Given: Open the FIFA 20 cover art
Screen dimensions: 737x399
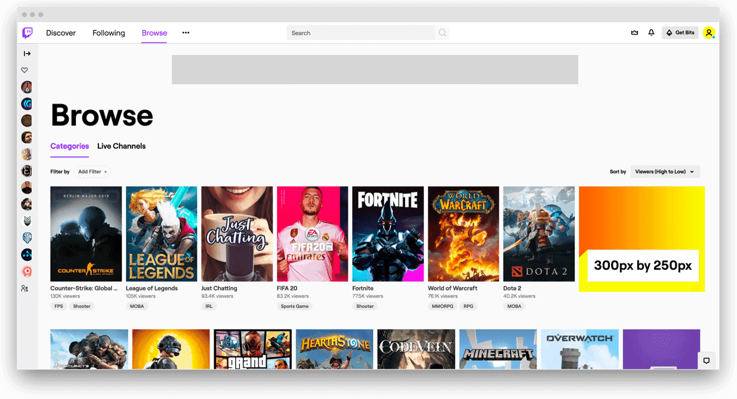Looking at the screenshot, I should pos(313,234).
